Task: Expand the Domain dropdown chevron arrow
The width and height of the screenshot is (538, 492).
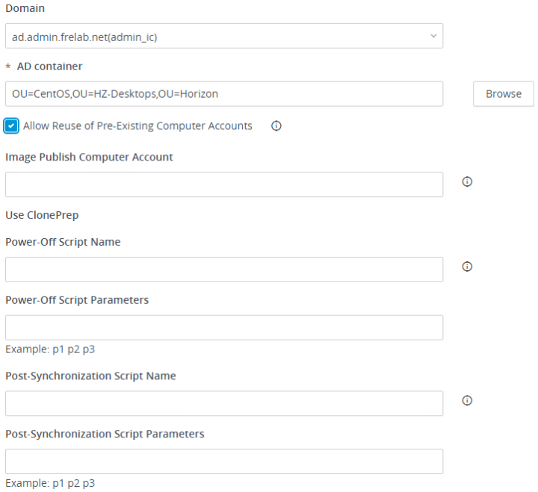Action: 433,36
